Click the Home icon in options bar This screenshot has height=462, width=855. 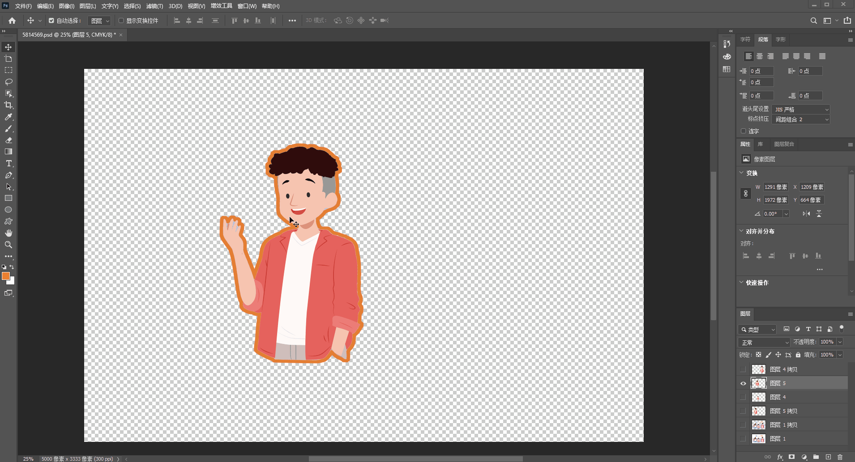pyautogui.click(x=12, y=21)
